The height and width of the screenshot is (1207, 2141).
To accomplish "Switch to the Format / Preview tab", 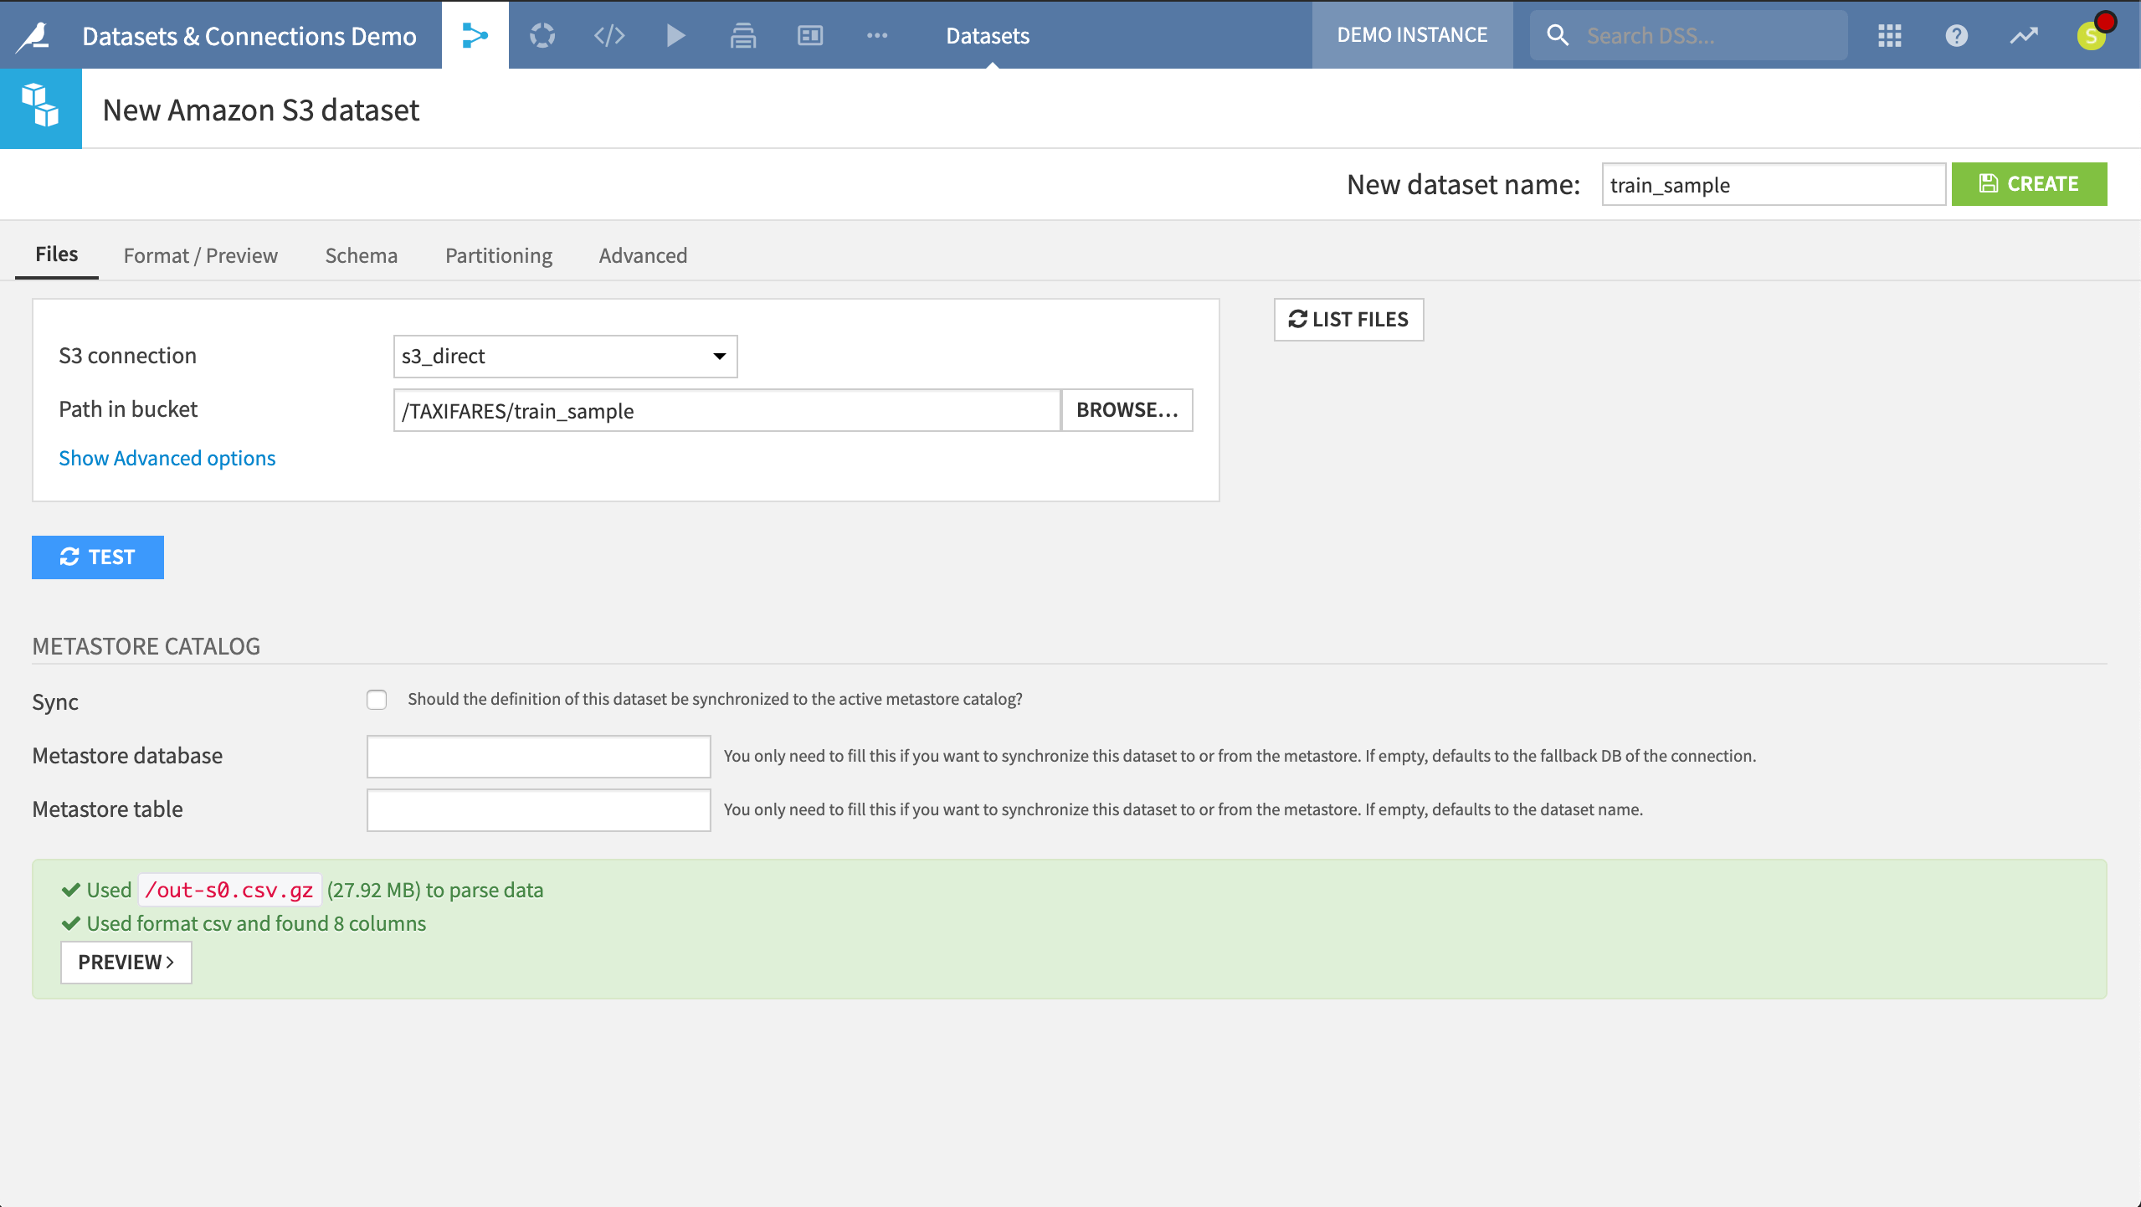I will (200, 255).
